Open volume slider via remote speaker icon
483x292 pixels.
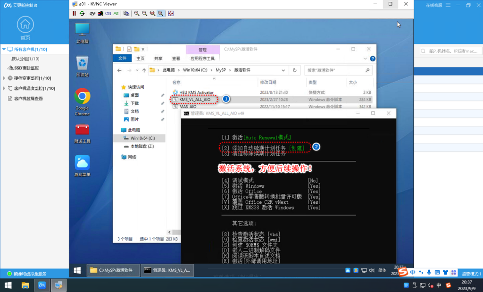(x=372, y=270)
